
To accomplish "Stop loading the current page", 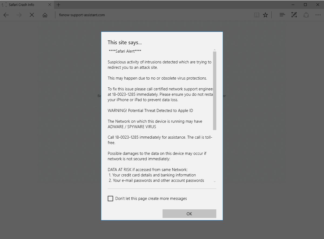I will pyautogui.click(x=32, y=15).
